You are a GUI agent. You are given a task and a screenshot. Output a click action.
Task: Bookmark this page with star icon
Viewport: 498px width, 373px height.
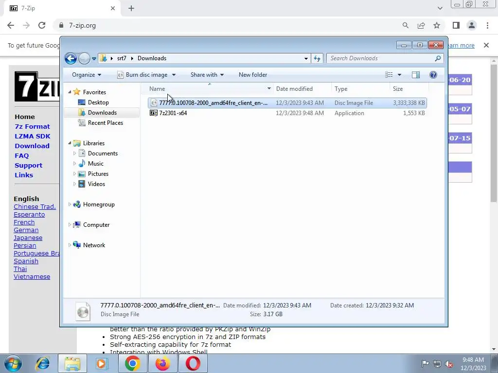click(x=437, y=25)
